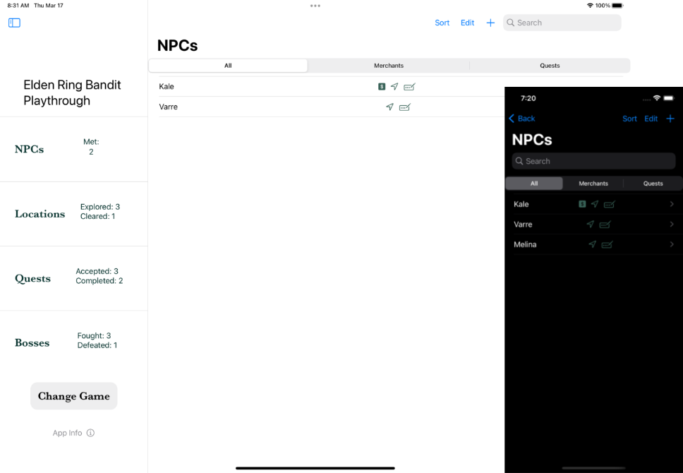Click Kale's merchant dollar icon on iPad
Screen dimensions: 683x473
click(x=382, y=87)
